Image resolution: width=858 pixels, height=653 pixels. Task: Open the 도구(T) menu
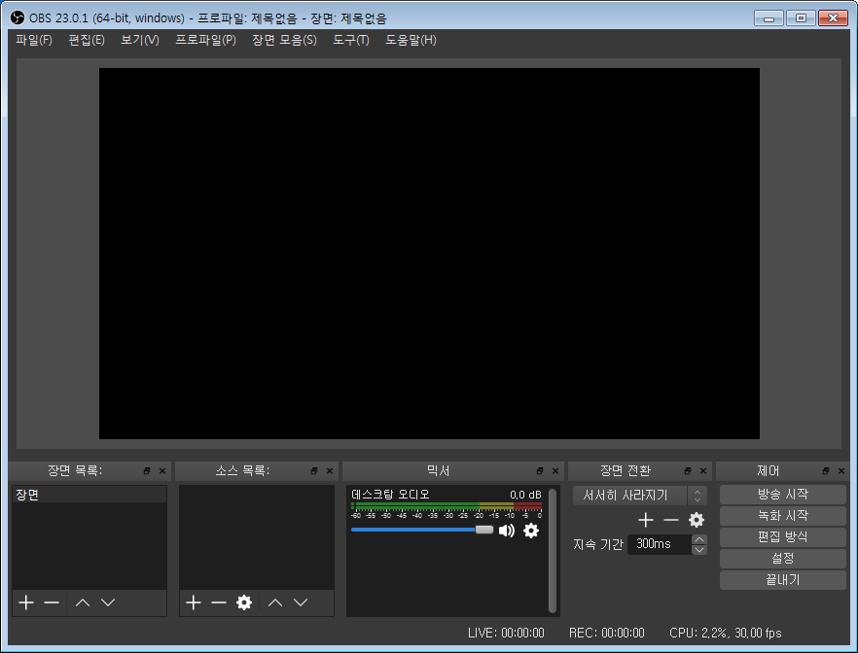click(x=351, y=40)
